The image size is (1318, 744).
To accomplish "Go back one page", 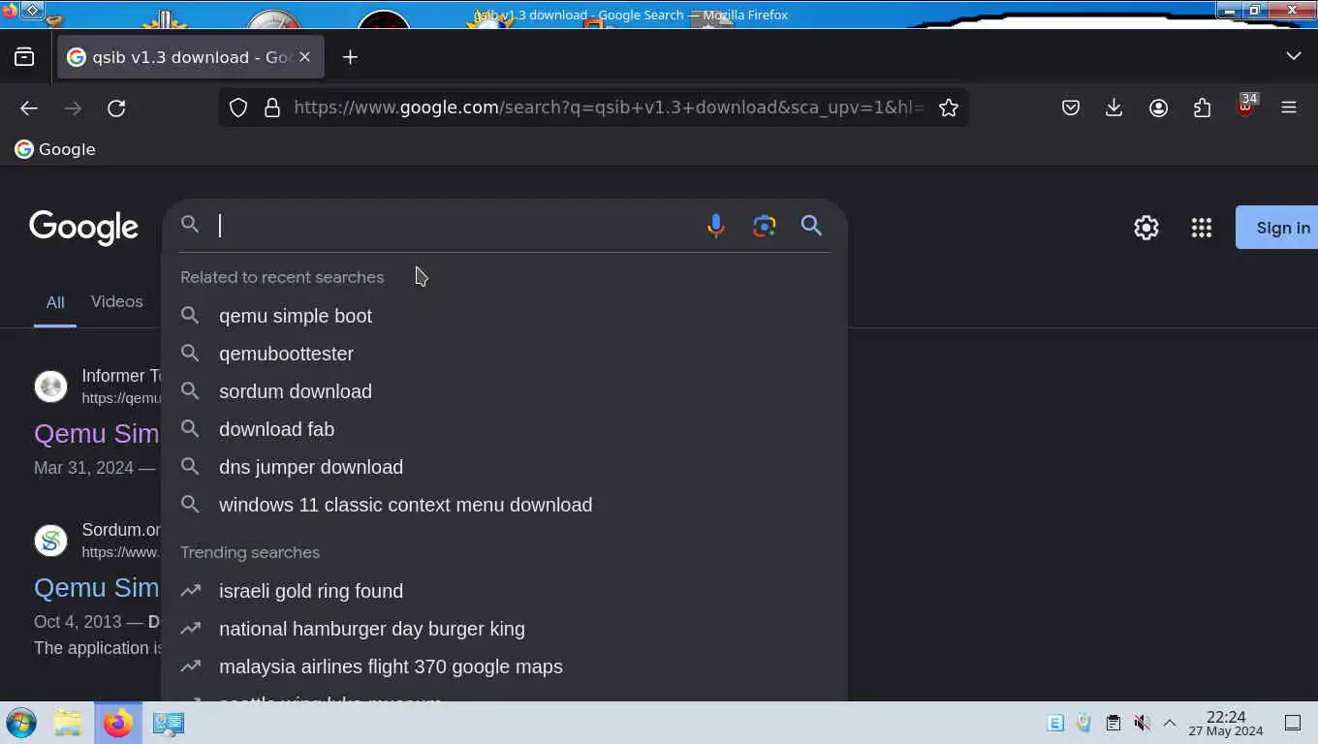I will click(x=29, y=108).
